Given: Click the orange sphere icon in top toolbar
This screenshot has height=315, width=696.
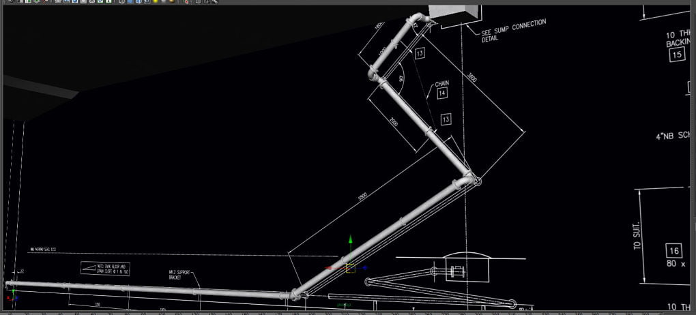Looking at the screenshot, I should click(171, 2).
